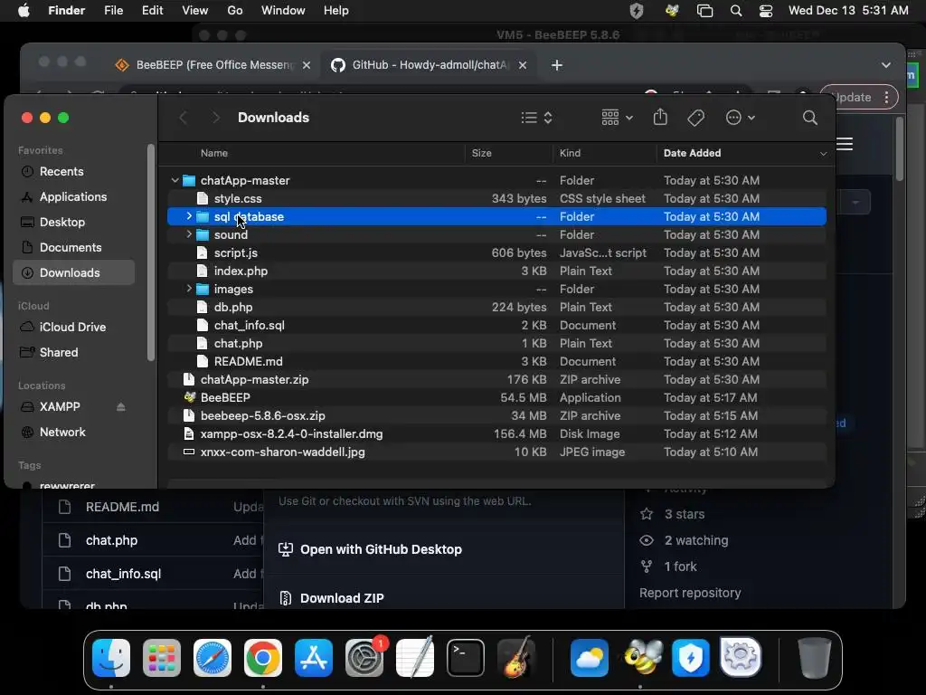Sort by the Name column header
926x695 pixels.
[213, 153]
